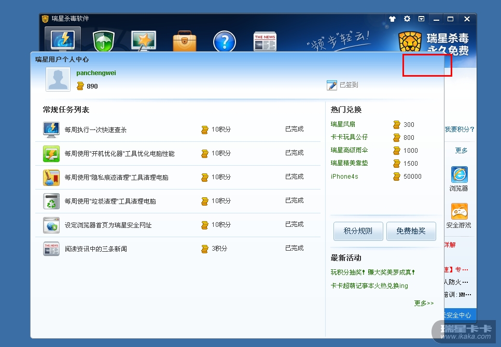Click 我要积分? link in main window

pyautogui.click(x=460, y=129)
